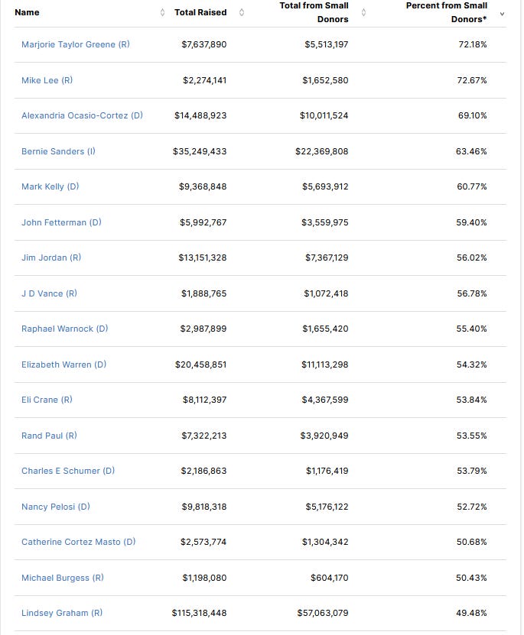The width and height of the screenshot is (524, 635).
Task: Select small donor total $4,367,599
Action: pyautogui.click(x=325, y=400)
